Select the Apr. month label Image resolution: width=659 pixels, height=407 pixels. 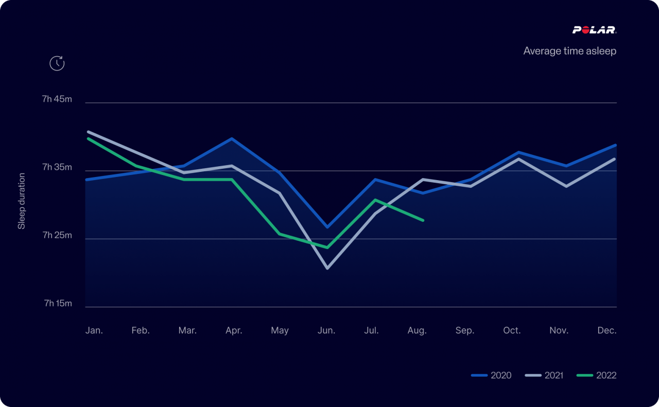[x=234, y=330]
